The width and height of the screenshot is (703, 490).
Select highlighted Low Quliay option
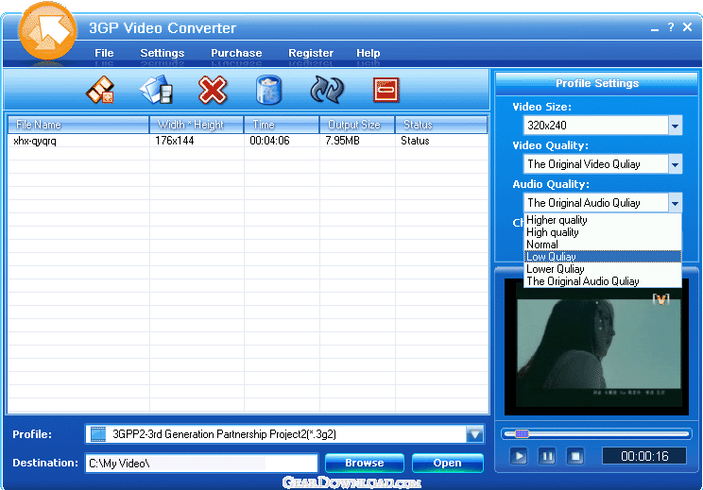tap(603, 257)
